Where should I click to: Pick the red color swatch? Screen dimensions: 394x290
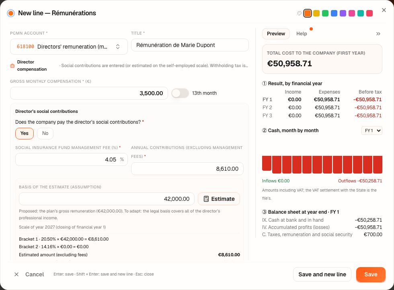[x=369, y=13]
